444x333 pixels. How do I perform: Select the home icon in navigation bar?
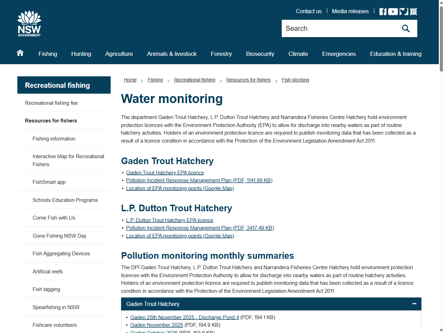coord(20,53)
